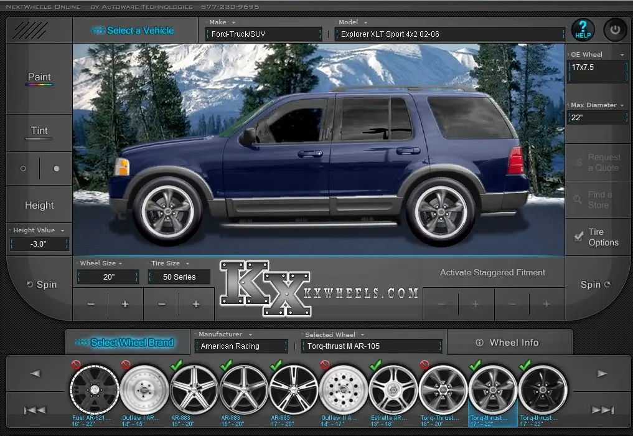Increase wheel size with plus button

pos(125,304)
